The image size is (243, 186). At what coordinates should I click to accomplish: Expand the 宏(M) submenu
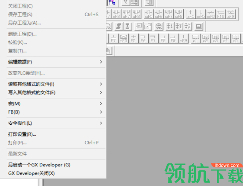[x=56, y=103]
